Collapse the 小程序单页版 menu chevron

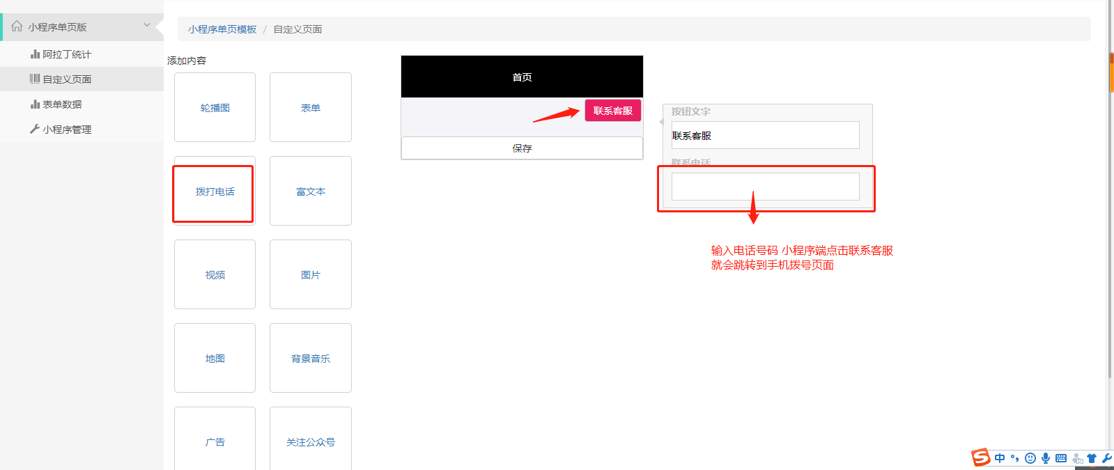point(147,26)
